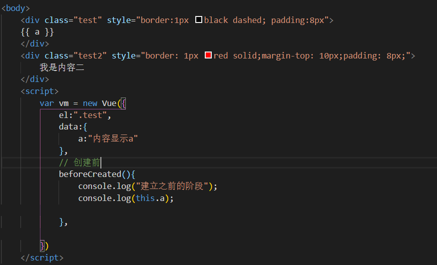Click the comment // 创建前

80,162
